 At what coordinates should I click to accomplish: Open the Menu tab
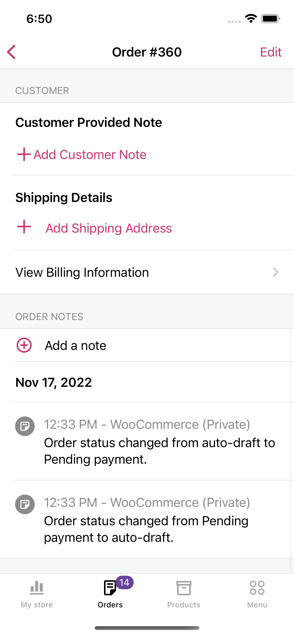257,594
